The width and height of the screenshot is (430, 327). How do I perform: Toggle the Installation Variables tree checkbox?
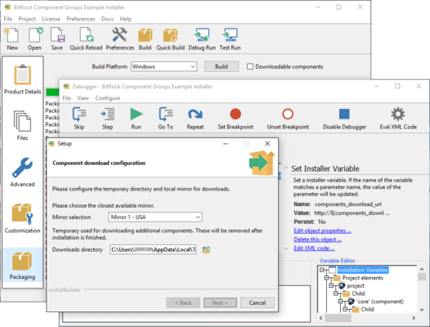[332, 270]
